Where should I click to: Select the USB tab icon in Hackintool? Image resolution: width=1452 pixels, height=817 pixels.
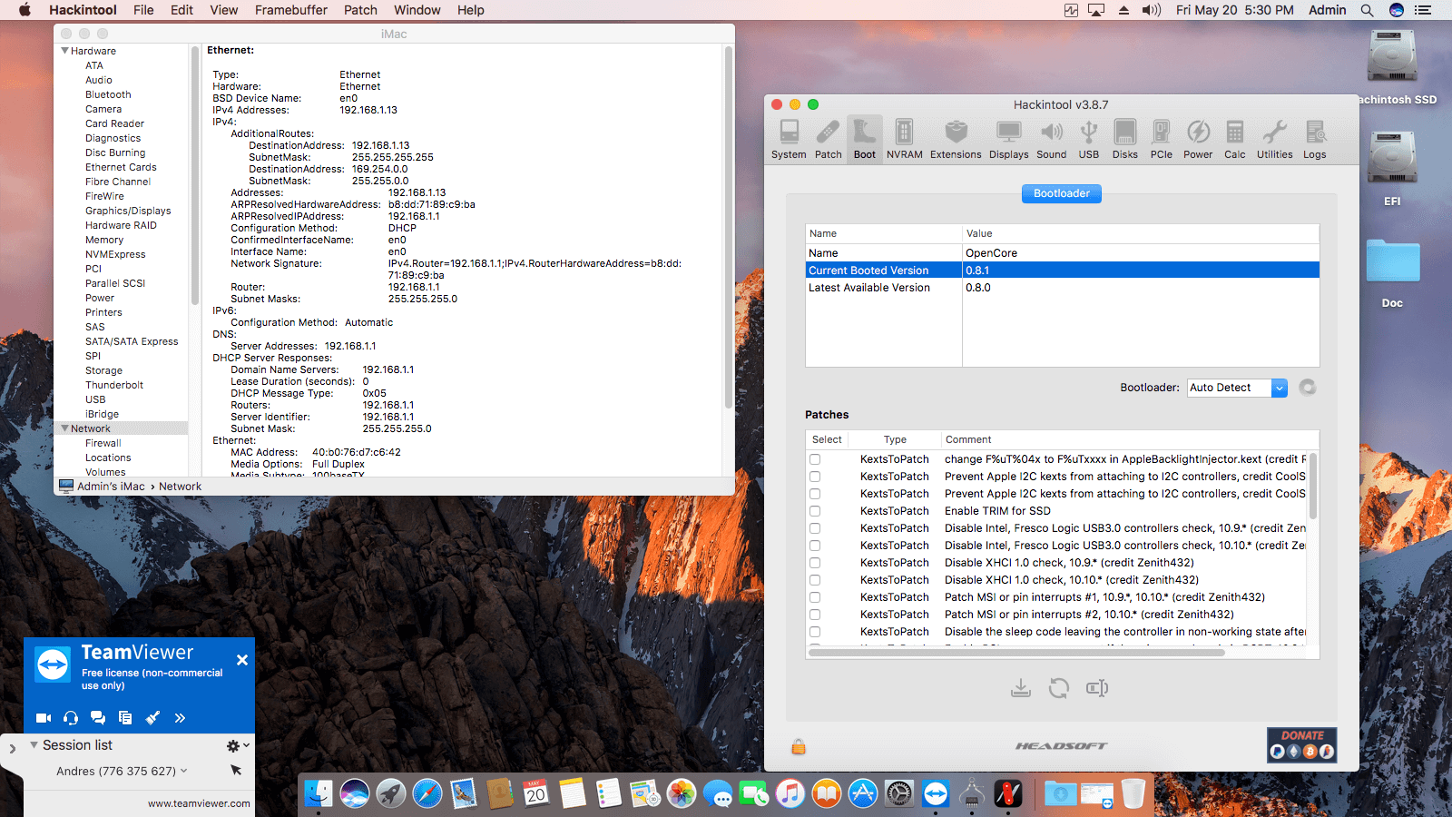click(x=1088, y=138)
